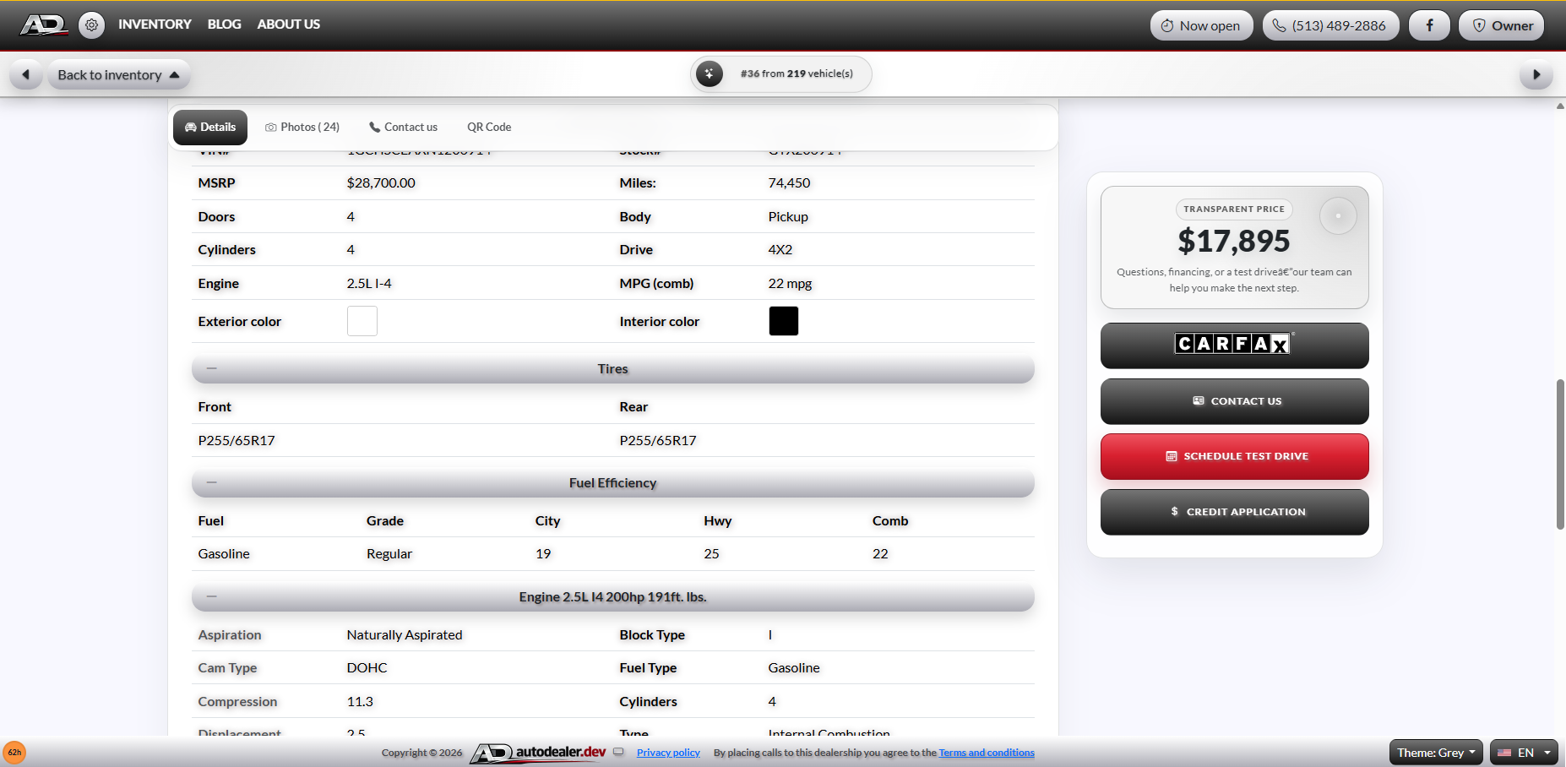The height and width of the screenshot is (767, 1566).
Task: Click the MSRP value $28,700.00
Action: coord(381,182)
